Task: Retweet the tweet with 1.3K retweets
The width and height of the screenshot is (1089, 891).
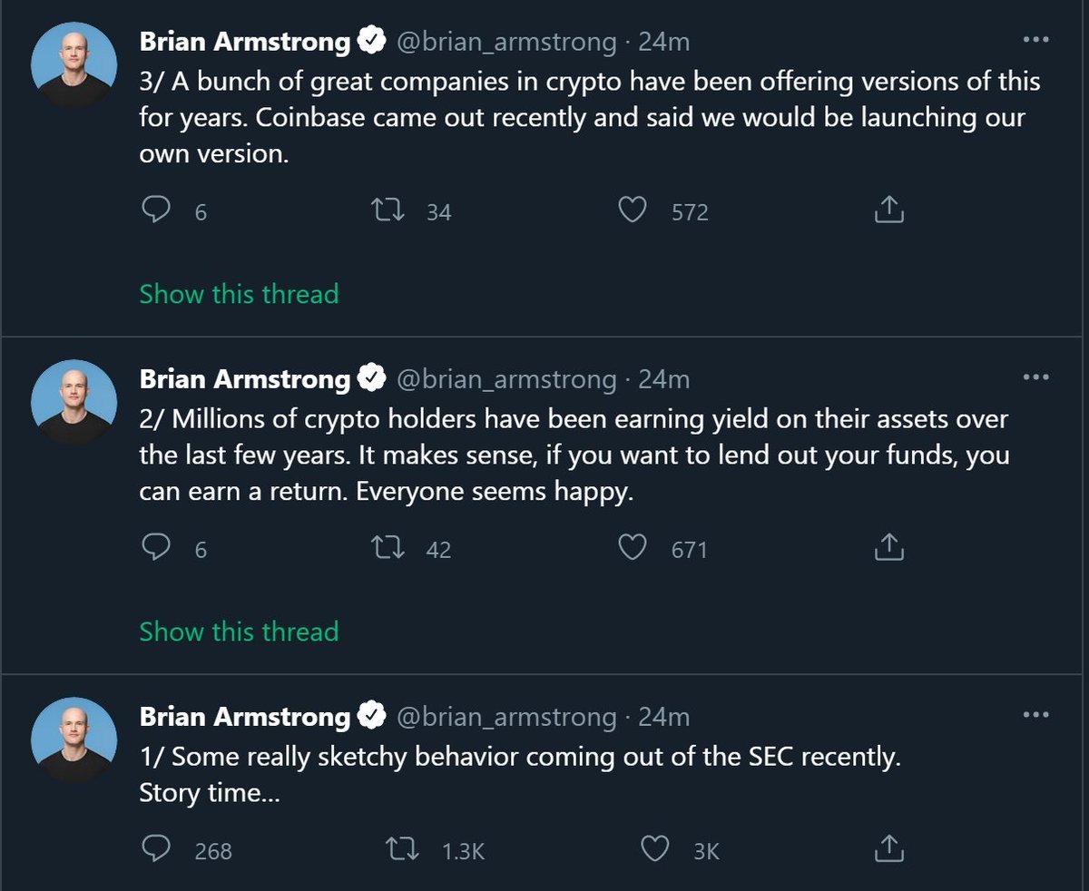Action: click(x=402, y=849)
